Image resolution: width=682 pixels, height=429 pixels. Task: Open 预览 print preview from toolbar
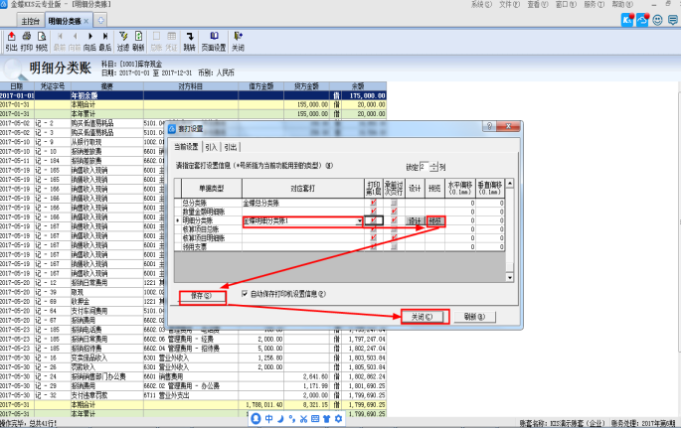pos(41,41)
